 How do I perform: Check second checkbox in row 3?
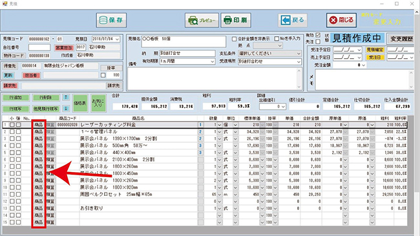click(18, 138)
